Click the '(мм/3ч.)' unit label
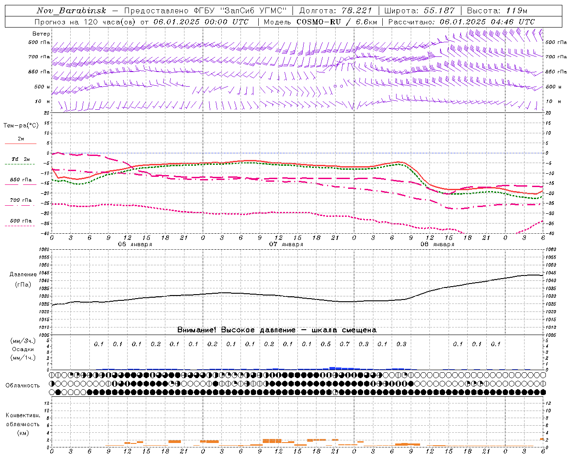The image size is (569, 455). pos(23,341)
